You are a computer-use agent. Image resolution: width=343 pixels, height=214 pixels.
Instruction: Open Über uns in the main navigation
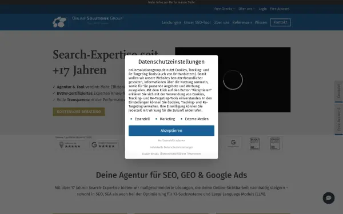[x=221, y=22]
